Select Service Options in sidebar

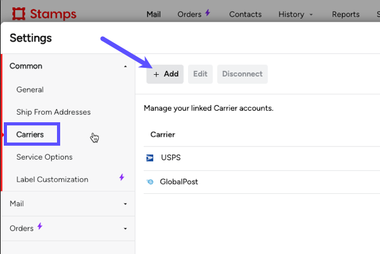click(x=44, y=157)
